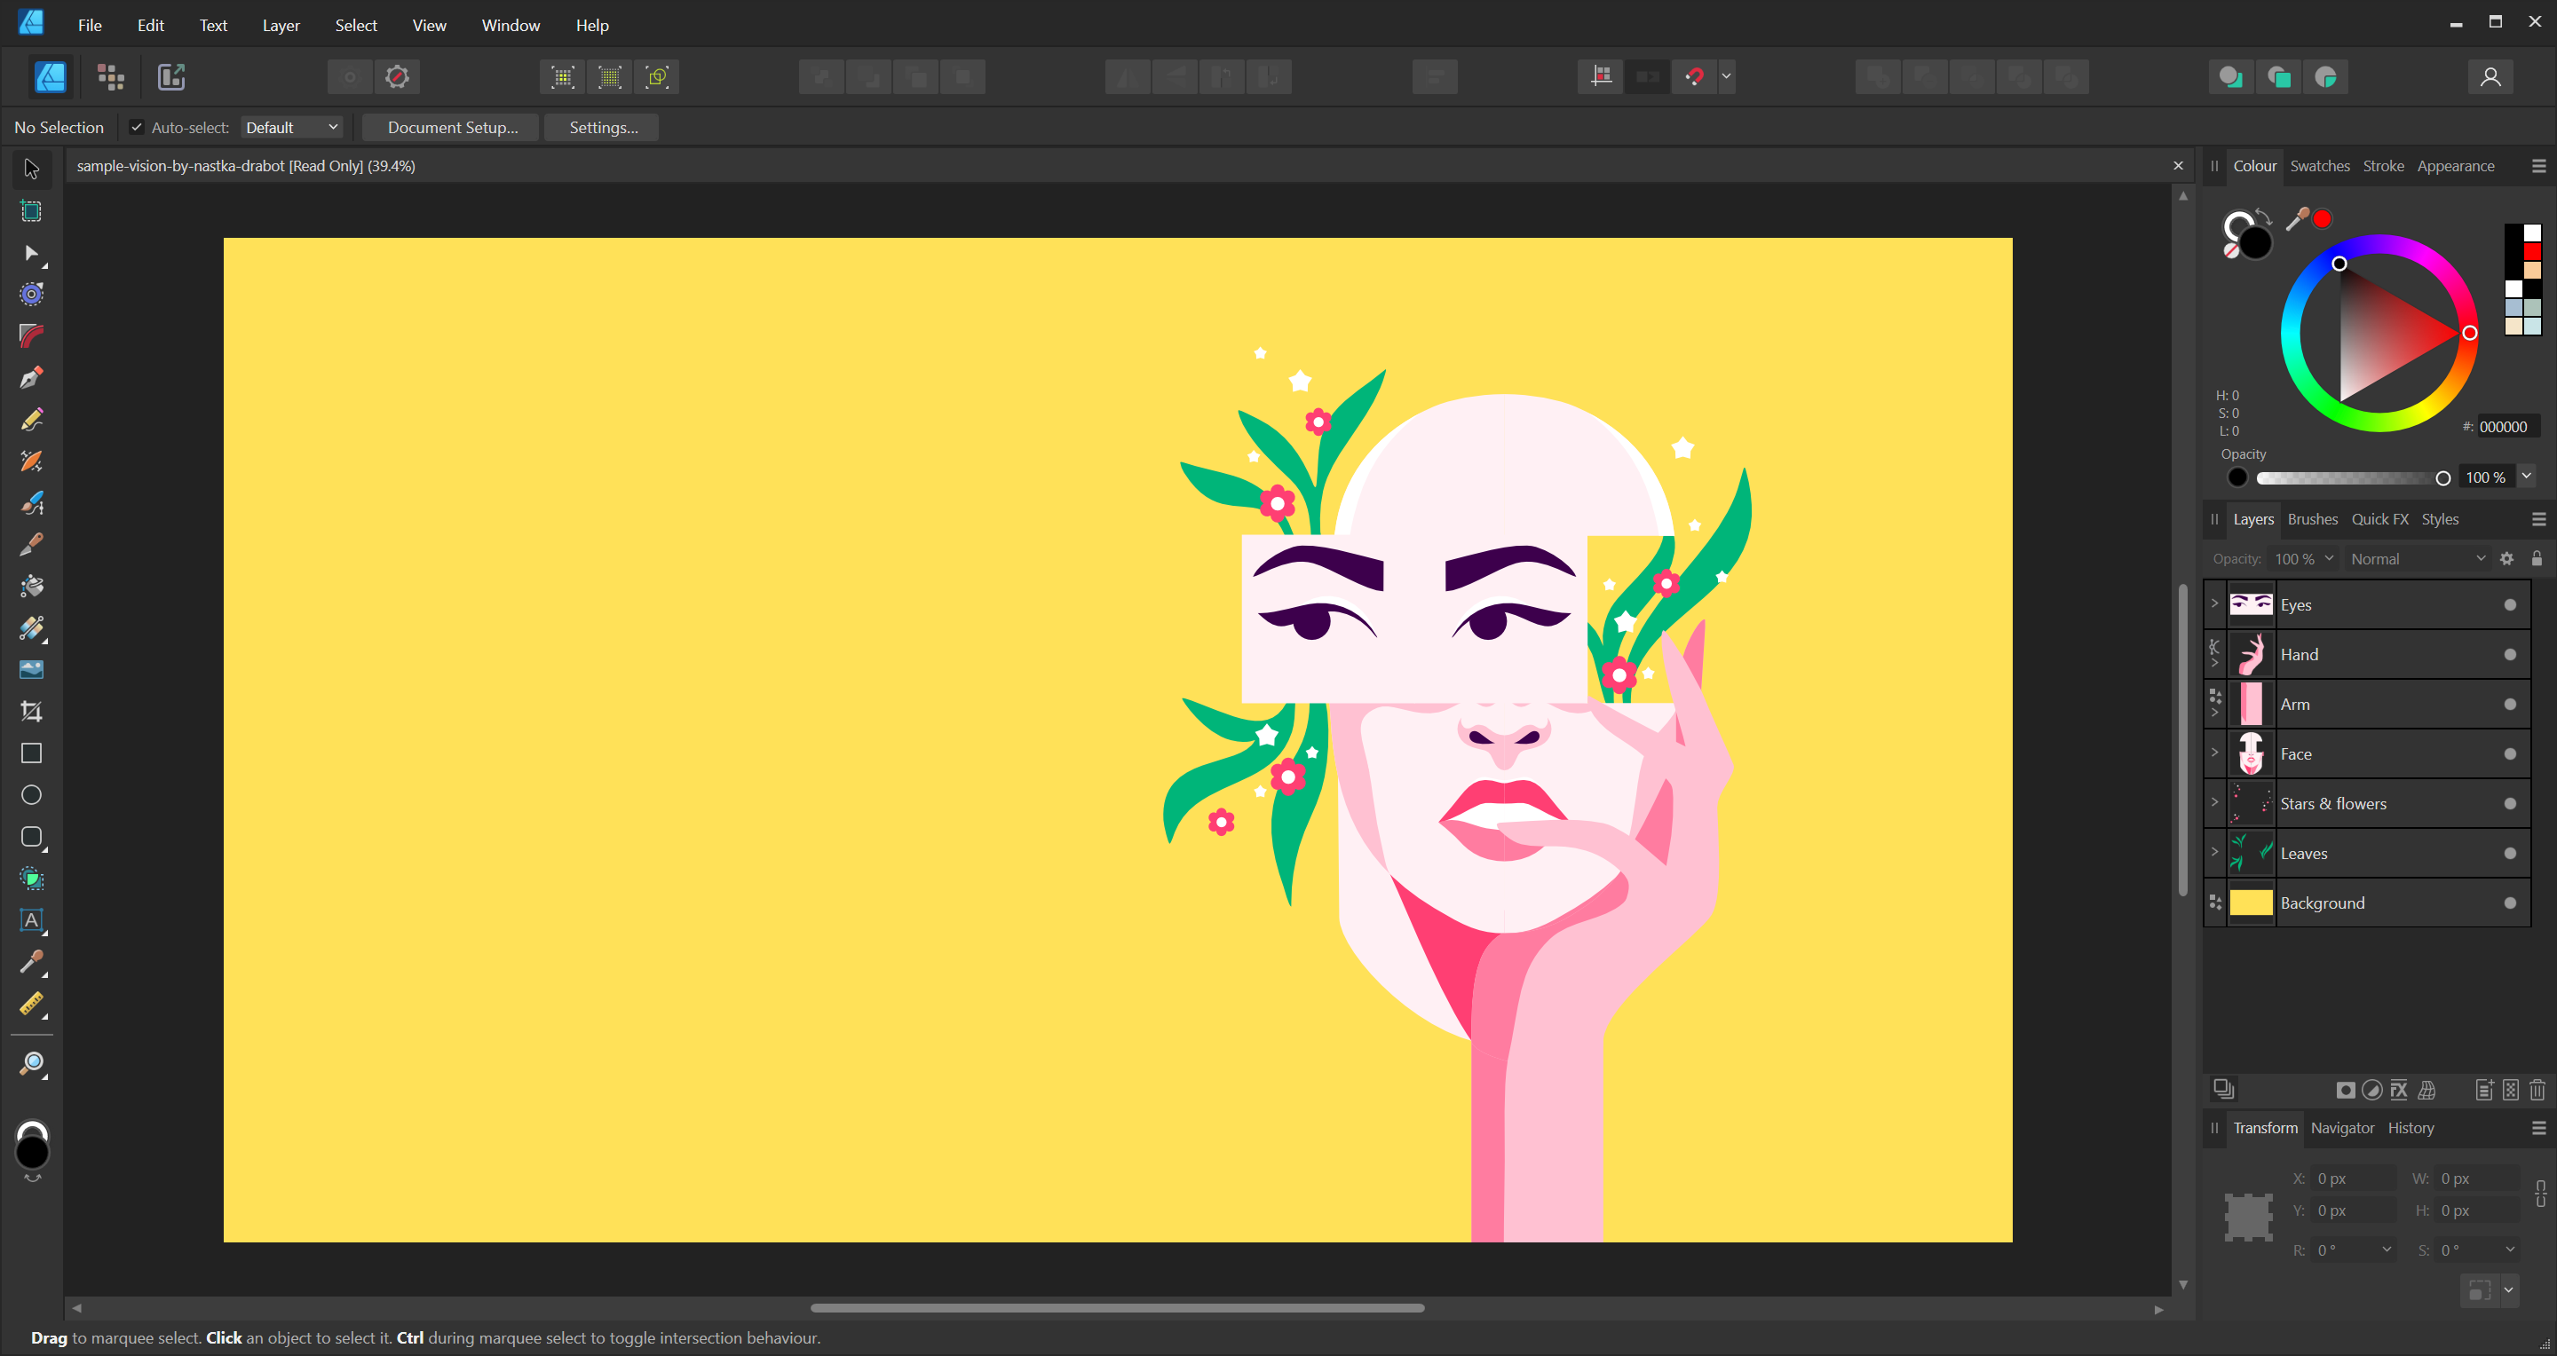Open Layer Effects FX icon
The height and width of the screenshot is (1356, 2557).
click(x=2399, y=1090)
